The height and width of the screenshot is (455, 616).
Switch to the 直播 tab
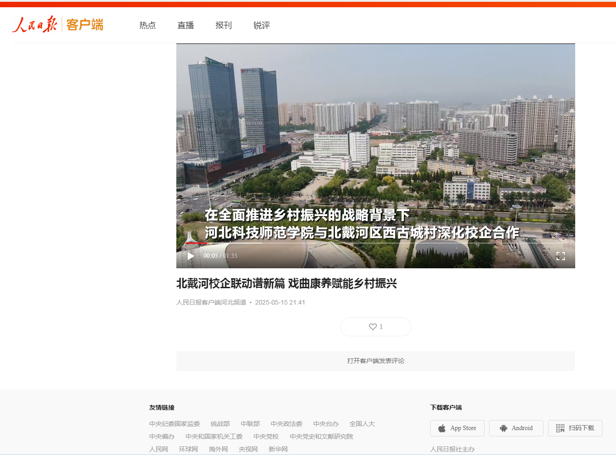point(185,25)
